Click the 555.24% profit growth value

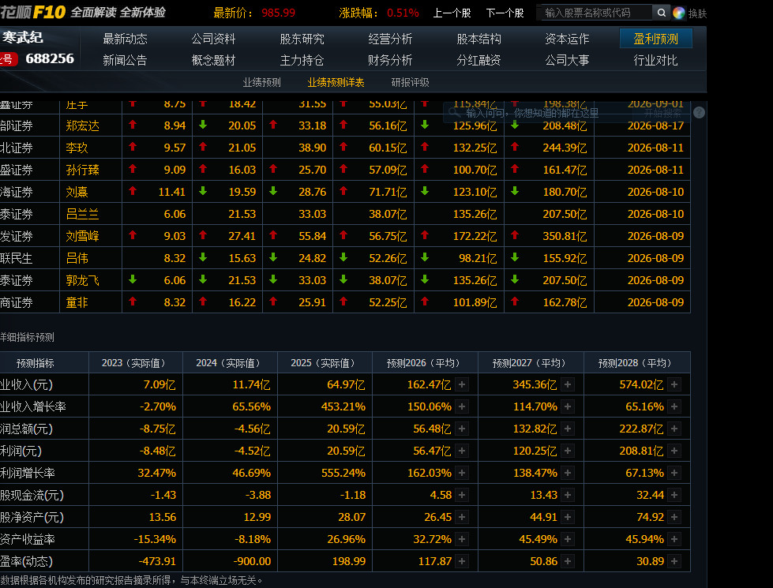pos(343,473)
